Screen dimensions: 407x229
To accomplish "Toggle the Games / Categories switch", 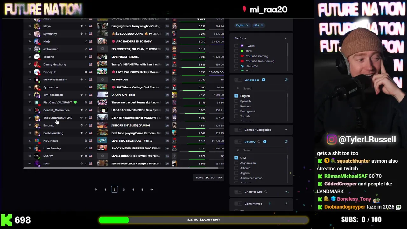I will pyautogui.click(x=238, y=130).
